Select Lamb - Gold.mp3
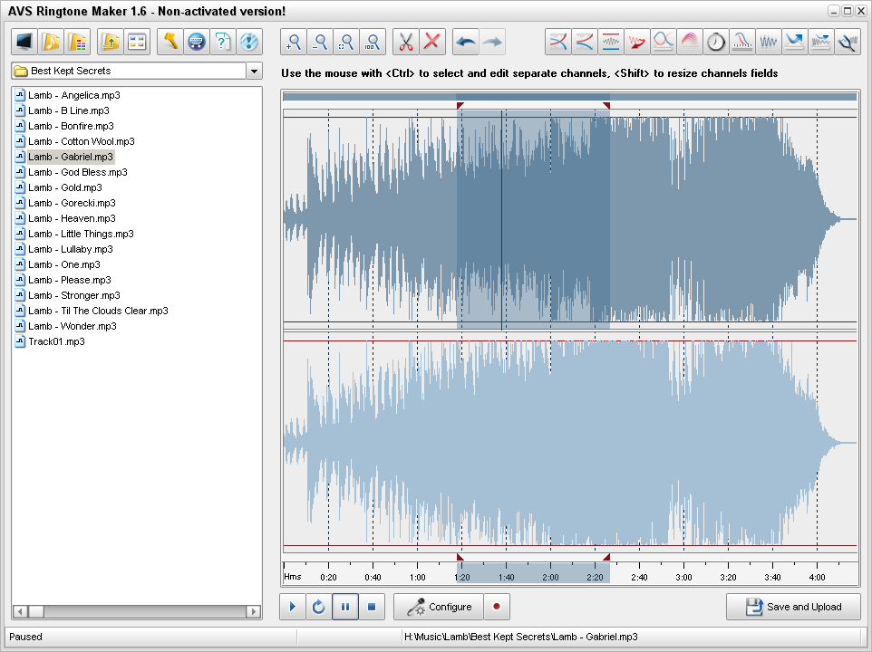The width and height of the screenshot is (872, 652). [65, 187]
